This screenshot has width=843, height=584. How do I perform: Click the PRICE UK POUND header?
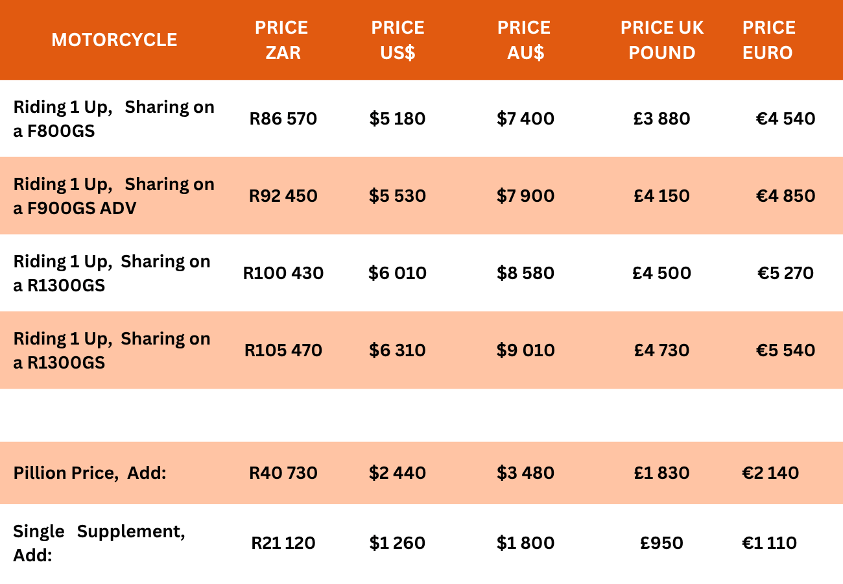[662, 40]
